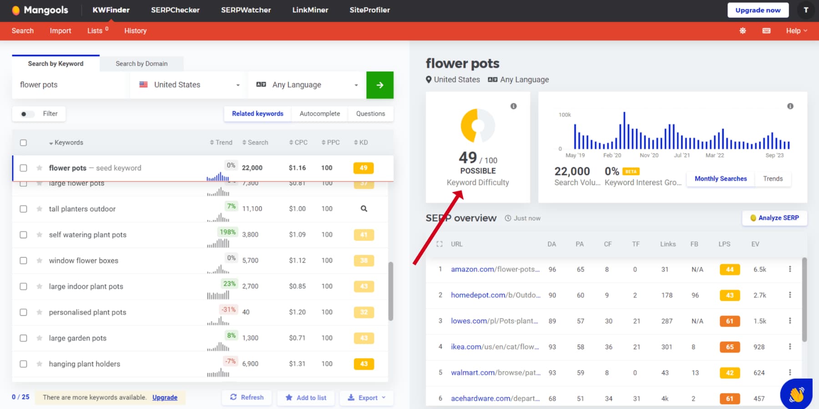This screenshot has width=819, height=409.
Task: Open the Any Language dropdown
Action: coord(306,85)
